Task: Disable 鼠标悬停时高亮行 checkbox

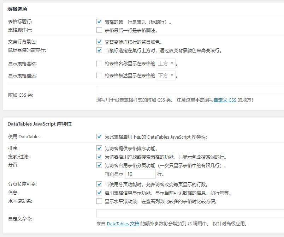Action: [99, 50]
